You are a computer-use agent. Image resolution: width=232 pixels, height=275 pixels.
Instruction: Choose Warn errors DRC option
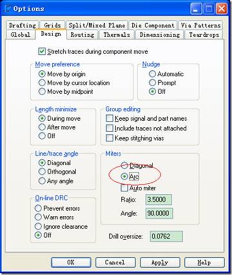pyautogui.click(x=38, y=217)
